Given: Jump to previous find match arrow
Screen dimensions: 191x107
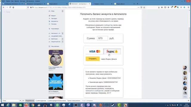Looking at the screenshot, I should (x=21, y=100).
